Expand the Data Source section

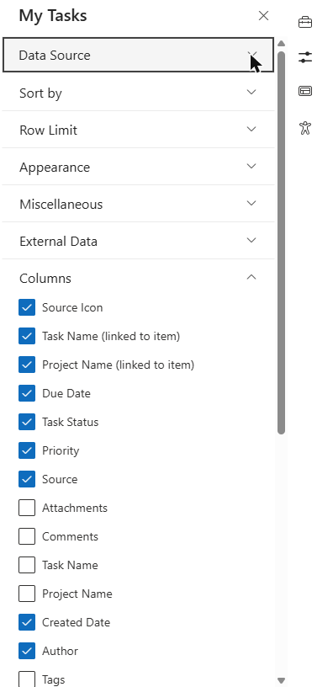138,56
